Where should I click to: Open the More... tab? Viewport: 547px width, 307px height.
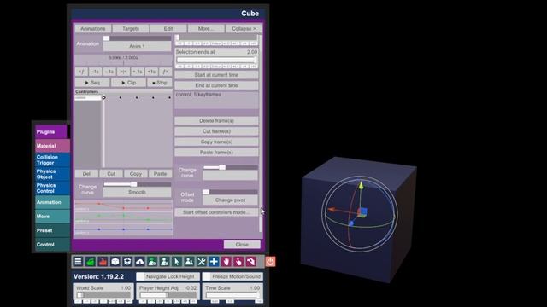click(x=206, y=28)
